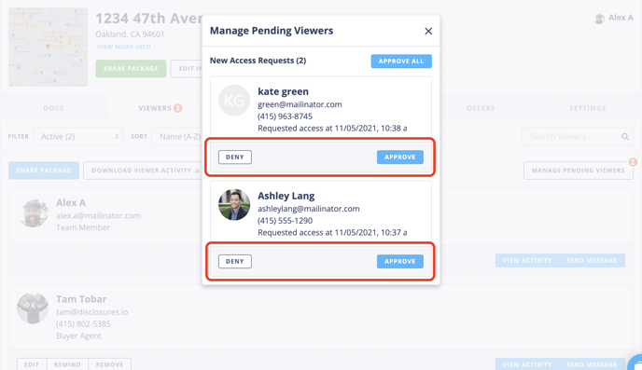The width and height of the screenshot is (642, 370).
Task: Deny Ashley Lang's access request
Action: tap(235, 261)
